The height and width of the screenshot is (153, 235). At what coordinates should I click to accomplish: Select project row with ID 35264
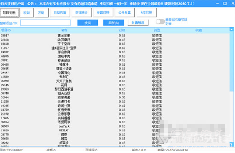coord(115,122)
